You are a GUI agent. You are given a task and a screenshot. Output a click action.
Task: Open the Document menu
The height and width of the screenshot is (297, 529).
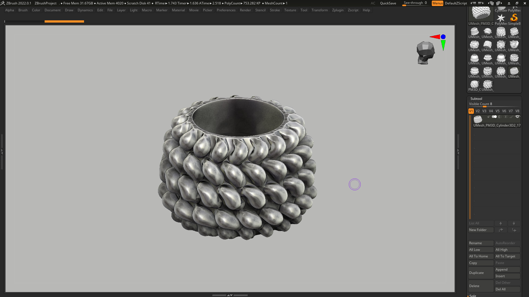coord(53,10)
